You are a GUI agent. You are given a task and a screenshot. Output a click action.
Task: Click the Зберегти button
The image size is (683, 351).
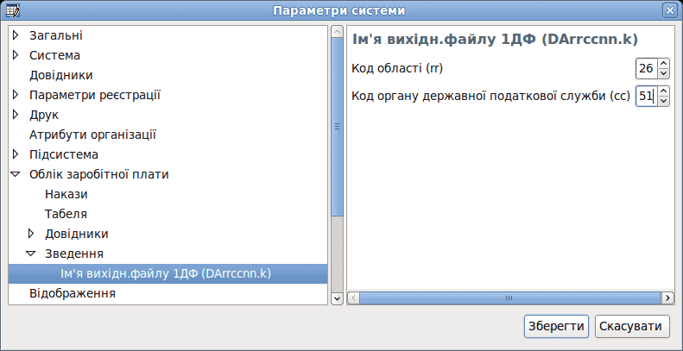556,327
